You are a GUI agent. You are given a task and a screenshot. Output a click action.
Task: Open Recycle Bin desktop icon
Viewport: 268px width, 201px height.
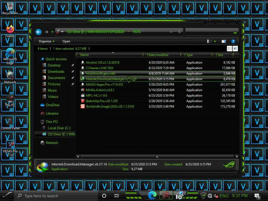click(10, 9)
